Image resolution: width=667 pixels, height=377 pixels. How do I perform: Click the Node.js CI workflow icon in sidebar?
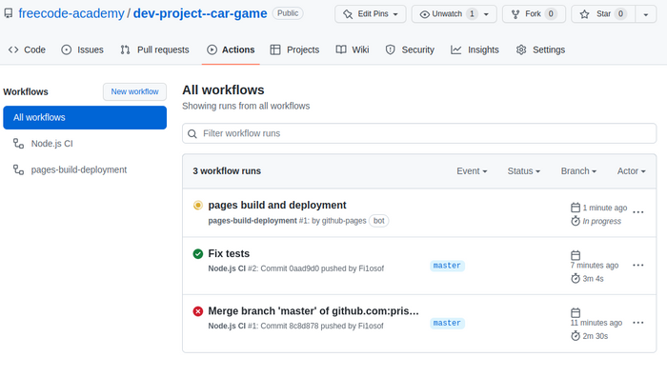(x=18, y=144)
